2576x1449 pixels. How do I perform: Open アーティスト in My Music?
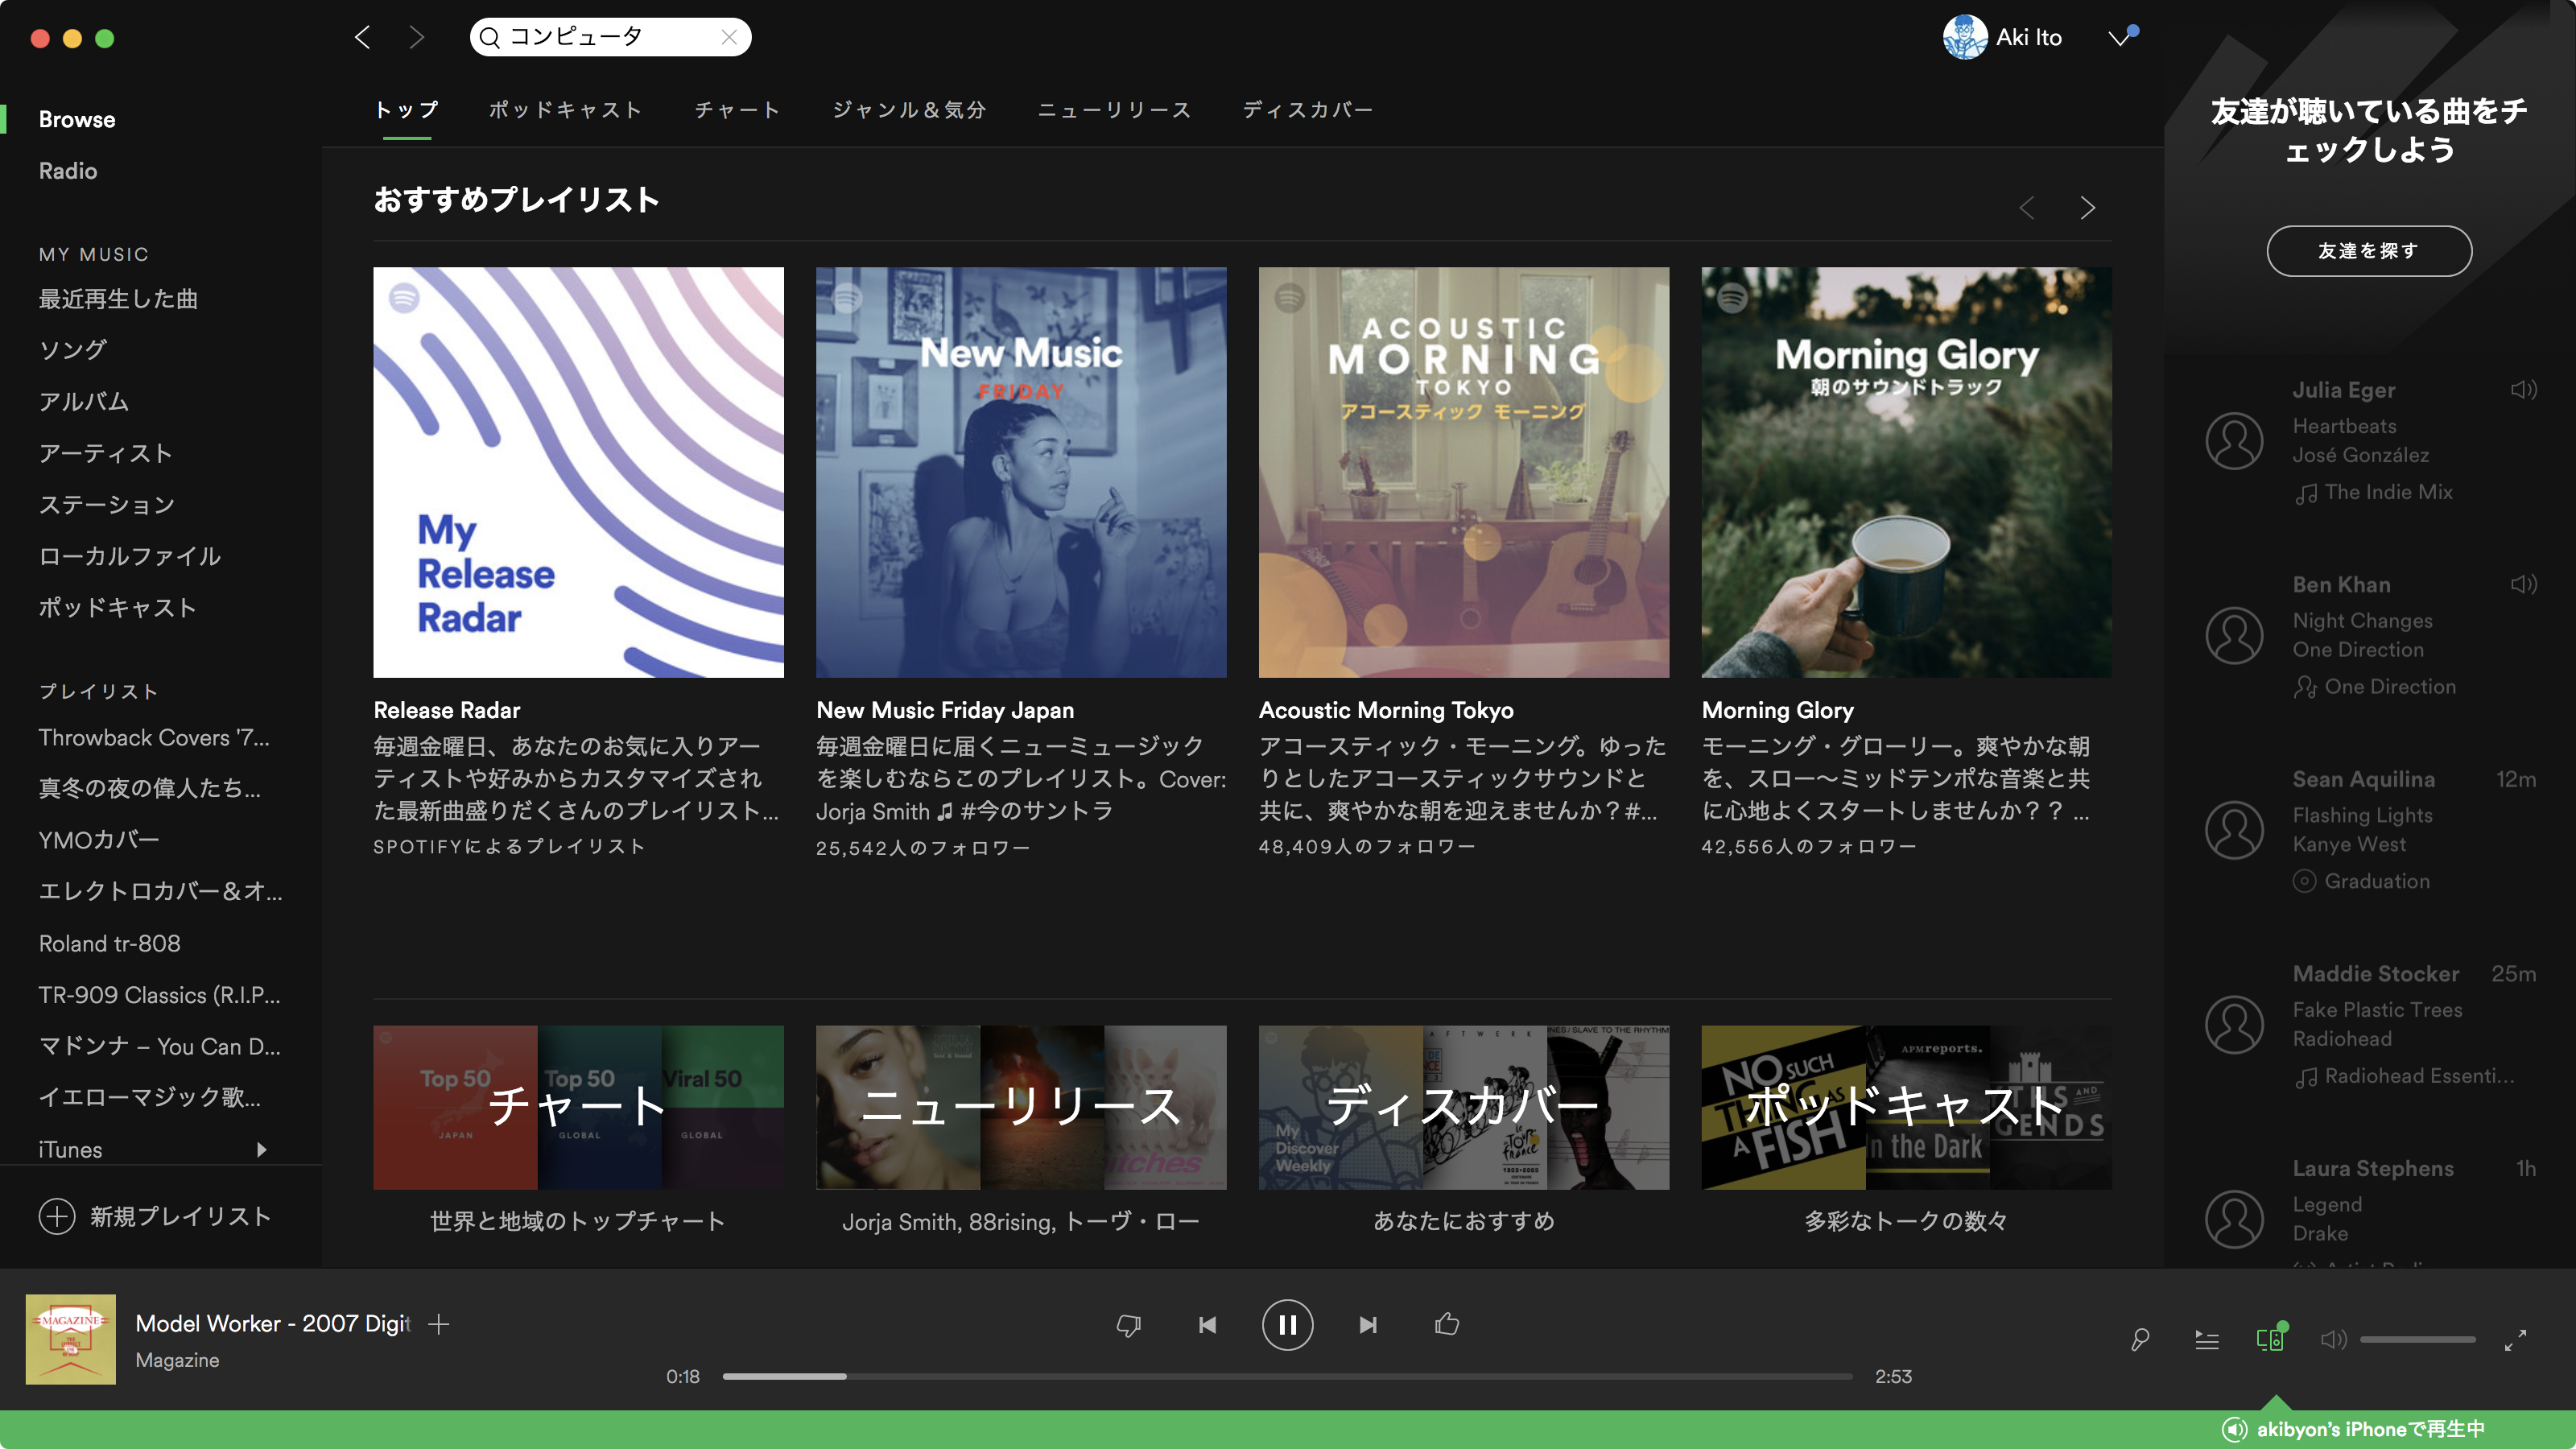tap(106, 453)
